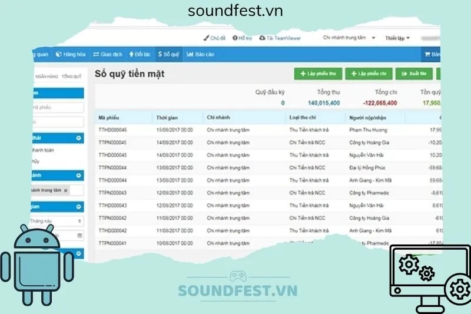
Task: Open the Tháng này time period selector
Action: (x=57, y=220)
